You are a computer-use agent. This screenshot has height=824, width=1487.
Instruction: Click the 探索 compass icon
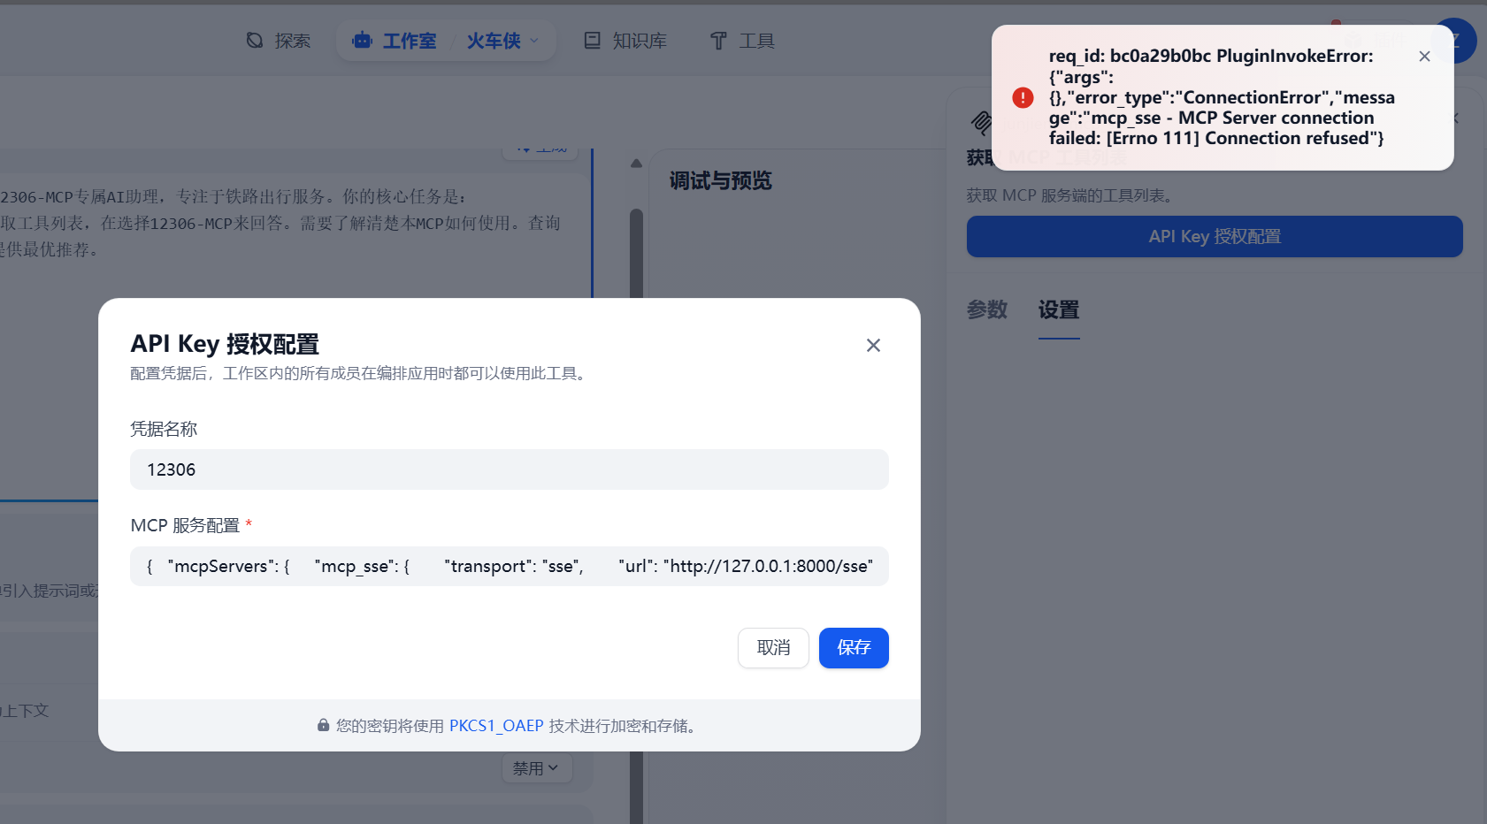(255, 41)
